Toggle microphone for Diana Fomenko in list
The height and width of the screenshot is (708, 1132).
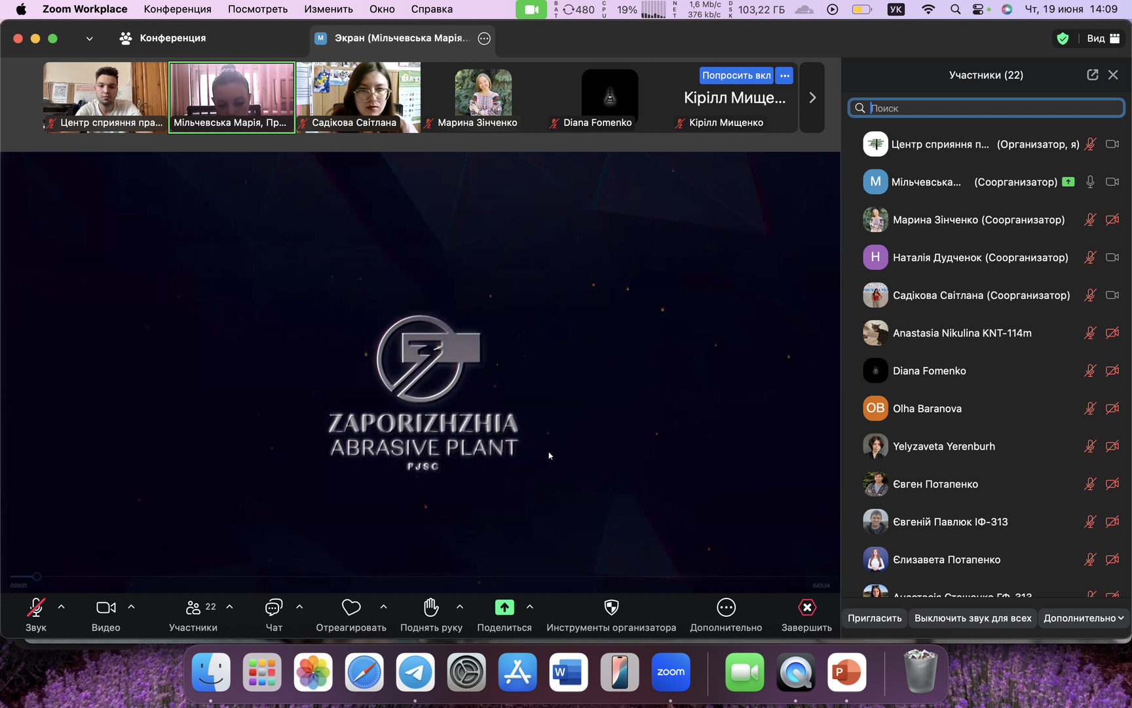click(x=1089, y=371)
